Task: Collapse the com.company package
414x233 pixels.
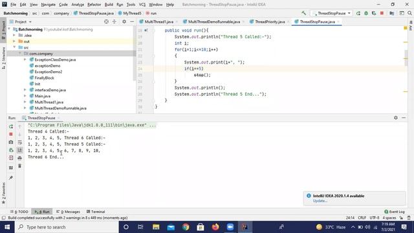Action: point(20,53)
